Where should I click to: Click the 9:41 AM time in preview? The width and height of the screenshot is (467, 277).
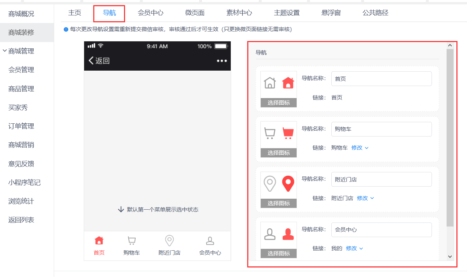(x=157, y=46)
